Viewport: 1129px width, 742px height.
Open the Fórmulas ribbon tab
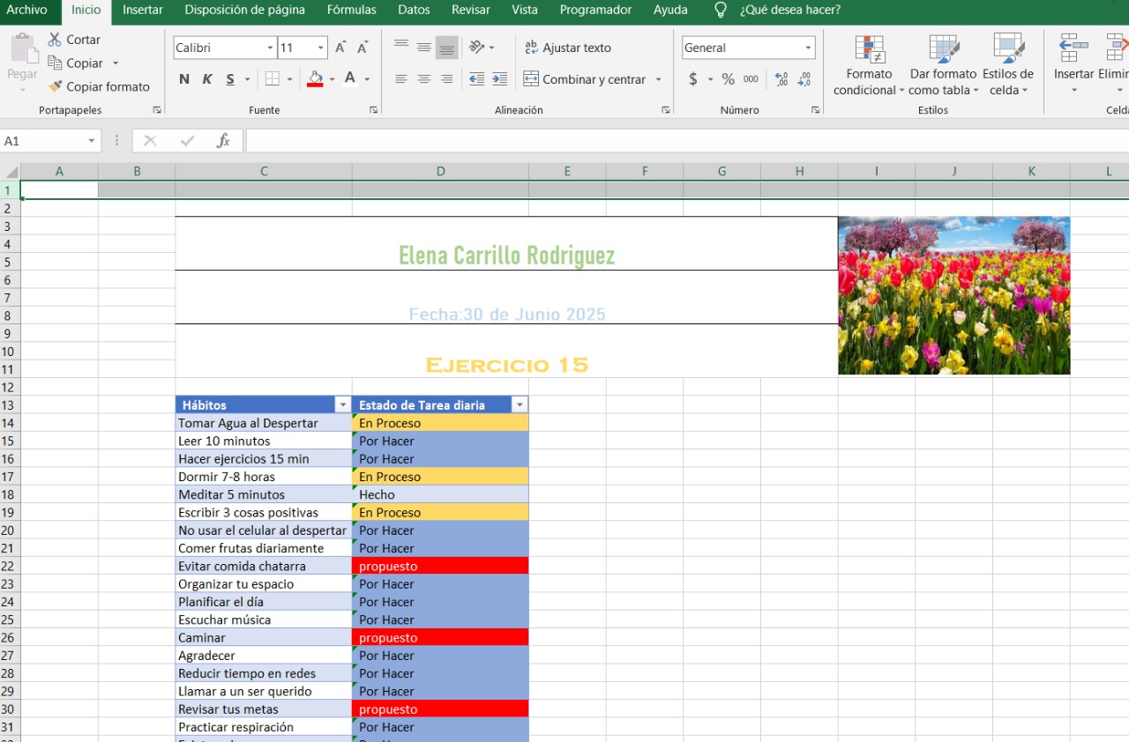[x=351, y=10]
